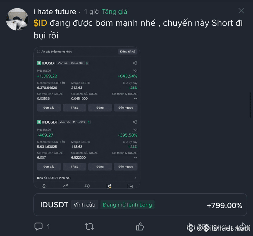
Task: Like the post with thumbs-up icon
Action: click(x=140, y=226)
